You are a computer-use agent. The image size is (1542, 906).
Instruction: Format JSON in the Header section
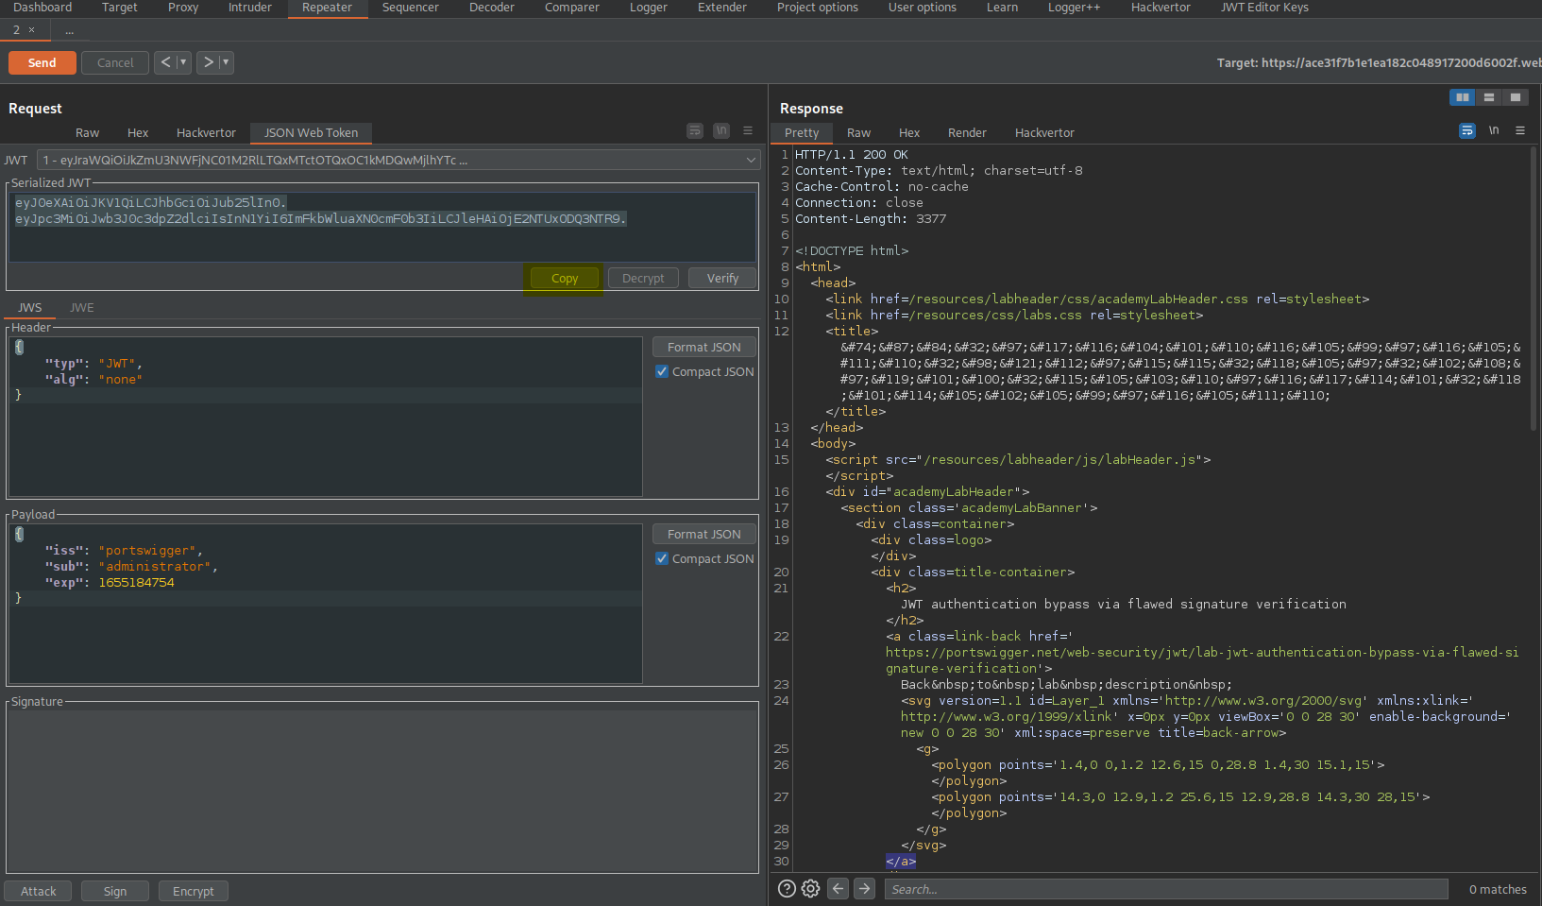[704, 347]
